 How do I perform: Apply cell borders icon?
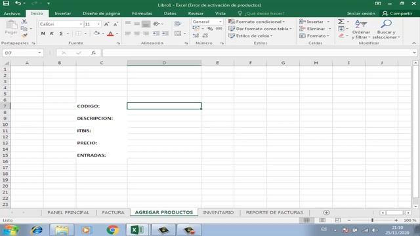point(78,33)
